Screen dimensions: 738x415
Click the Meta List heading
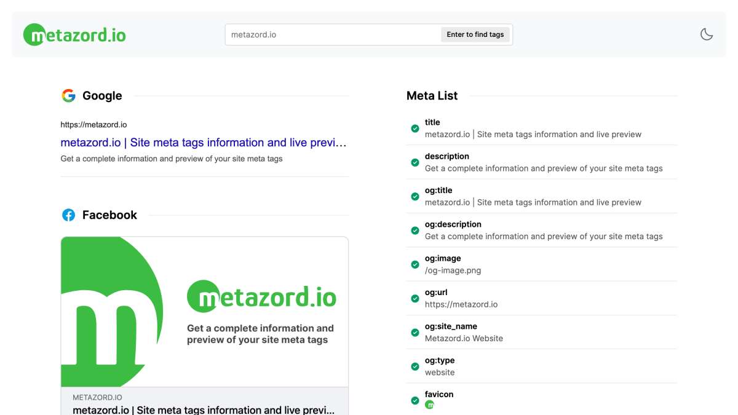(x=432, y=96)
